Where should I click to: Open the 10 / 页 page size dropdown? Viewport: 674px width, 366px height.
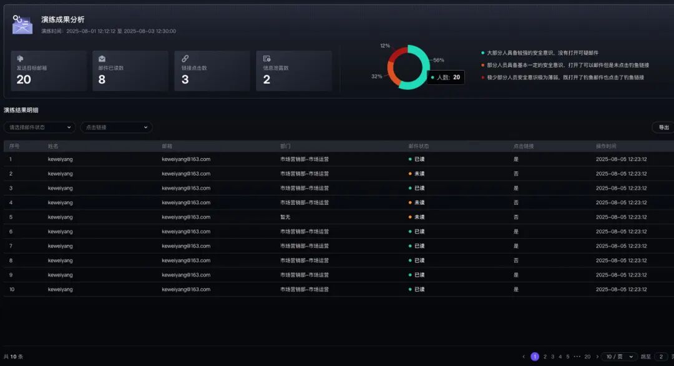(619, 357)
